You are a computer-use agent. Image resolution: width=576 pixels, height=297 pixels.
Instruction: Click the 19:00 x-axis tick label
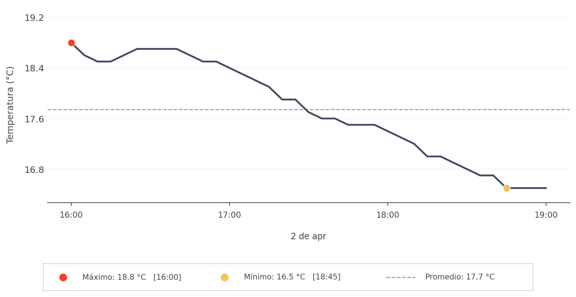pos(546,215)
